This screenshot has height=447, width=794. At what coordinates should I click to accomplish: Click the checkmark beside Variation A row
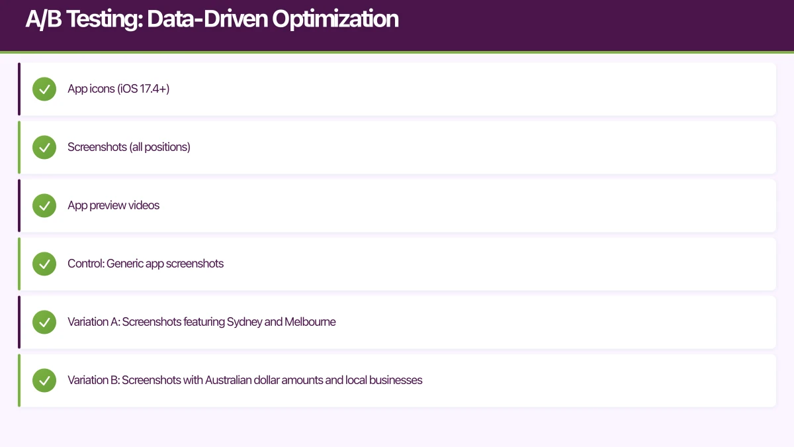[x=44, y=322]
